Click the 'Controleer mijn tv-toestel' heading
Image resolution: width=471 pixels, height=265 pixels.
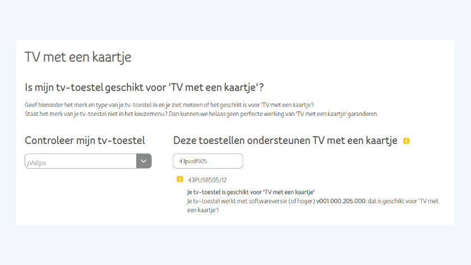85,140
